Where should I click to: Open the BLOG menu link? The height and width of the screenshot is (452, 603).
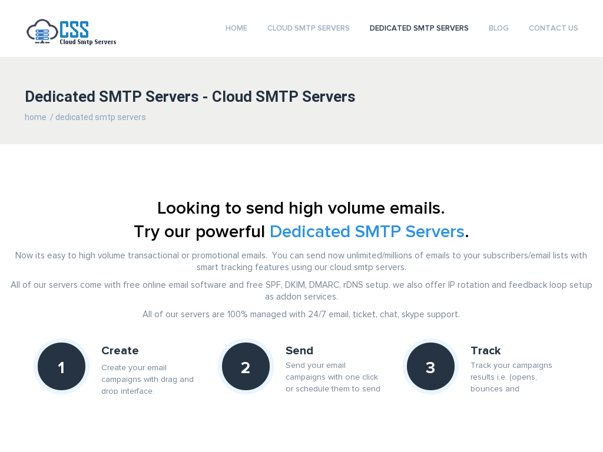498,28
